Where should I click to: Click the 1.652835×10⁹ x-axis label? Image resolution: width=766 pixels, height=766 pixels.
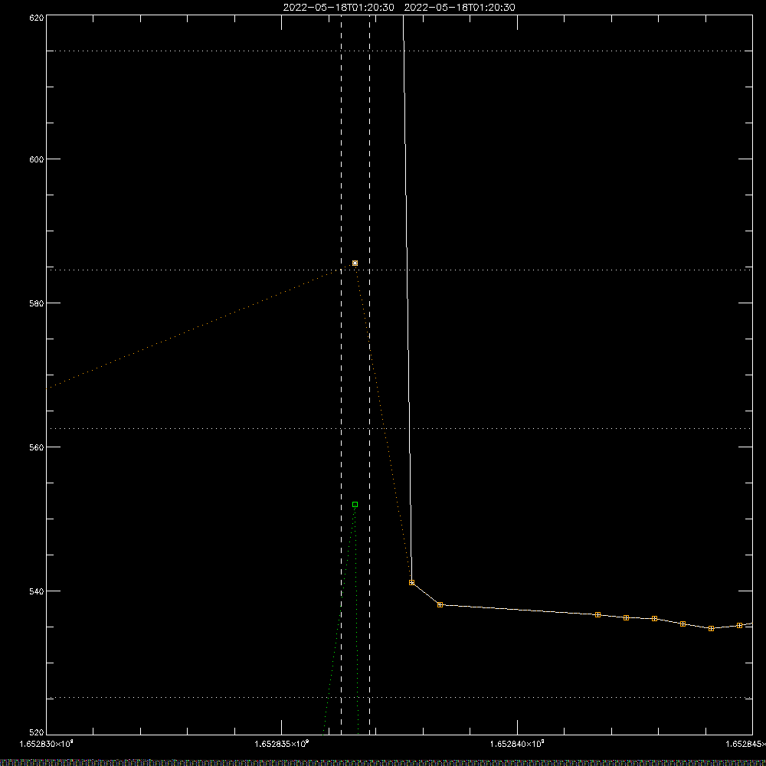click(x=282, y=744)
